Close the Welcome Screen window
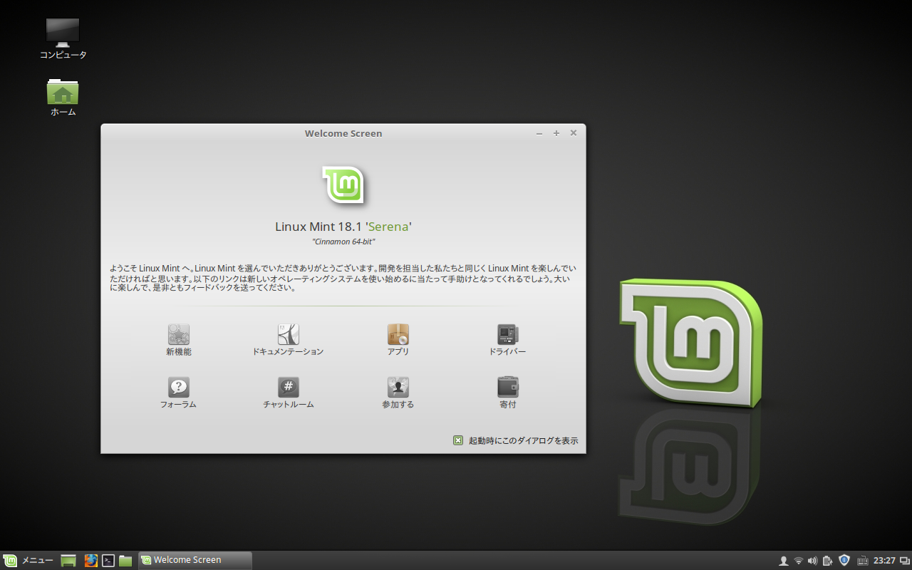This screenshot has width=912, height=570. click(x=574, y=133)
